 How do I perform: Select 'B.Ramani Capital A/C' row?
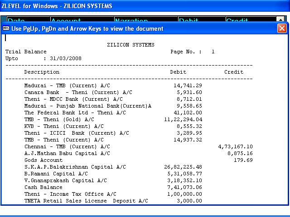pos(56,174)
